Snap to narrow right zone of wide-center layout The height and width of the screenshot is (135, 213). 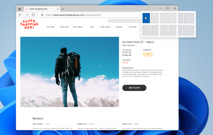tap(192, 30)
